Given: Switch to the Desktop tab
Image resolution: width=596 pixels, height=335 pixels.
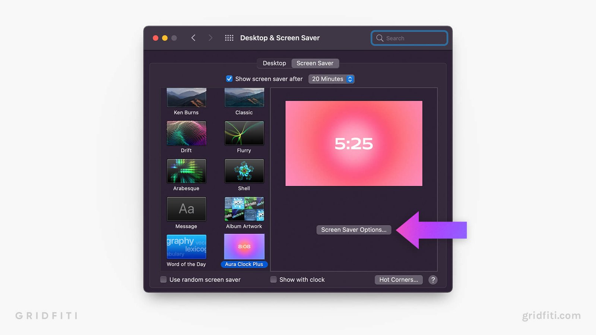Looking at the screenshot, I should coord(274,63).
